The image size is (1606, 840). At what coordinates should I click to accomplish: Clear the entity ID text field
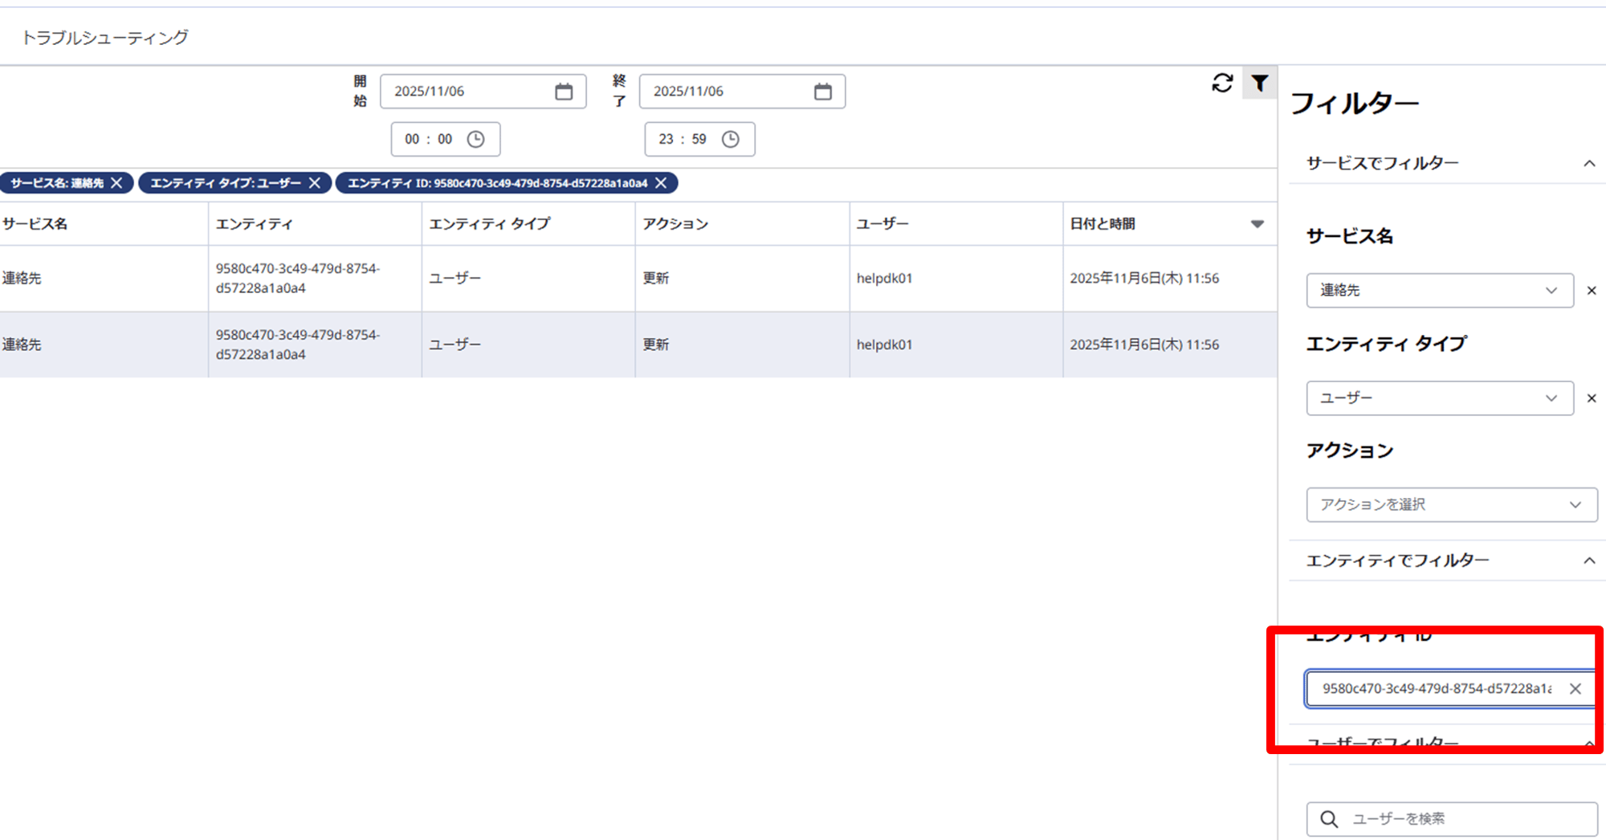click(x=1575, y=689)
